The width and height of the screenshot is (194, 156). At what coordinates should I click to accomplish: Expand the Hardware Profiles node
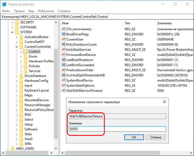pos(21,61)
